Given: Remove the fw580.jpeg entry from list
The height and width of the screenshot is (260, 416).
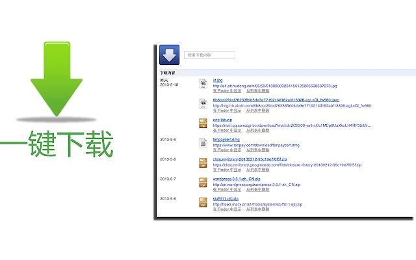Looking at the screenshot, I should click(257, 110).
